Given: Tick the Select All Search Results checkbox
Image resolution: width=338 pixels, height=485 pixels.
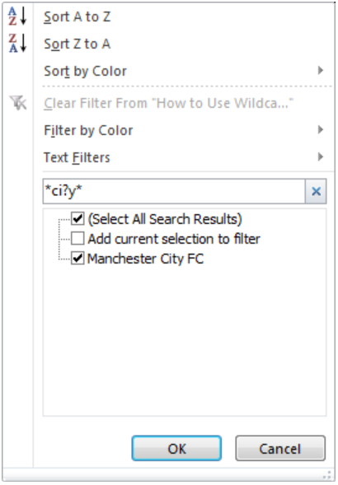Looking at the screenshot, I should [x=77, y=219].
